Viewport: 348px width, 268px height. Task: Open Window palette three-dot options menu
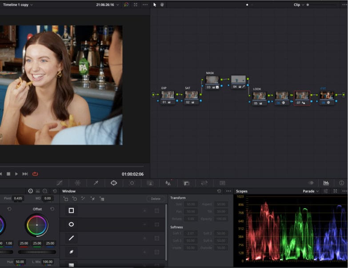click(228, 191)
